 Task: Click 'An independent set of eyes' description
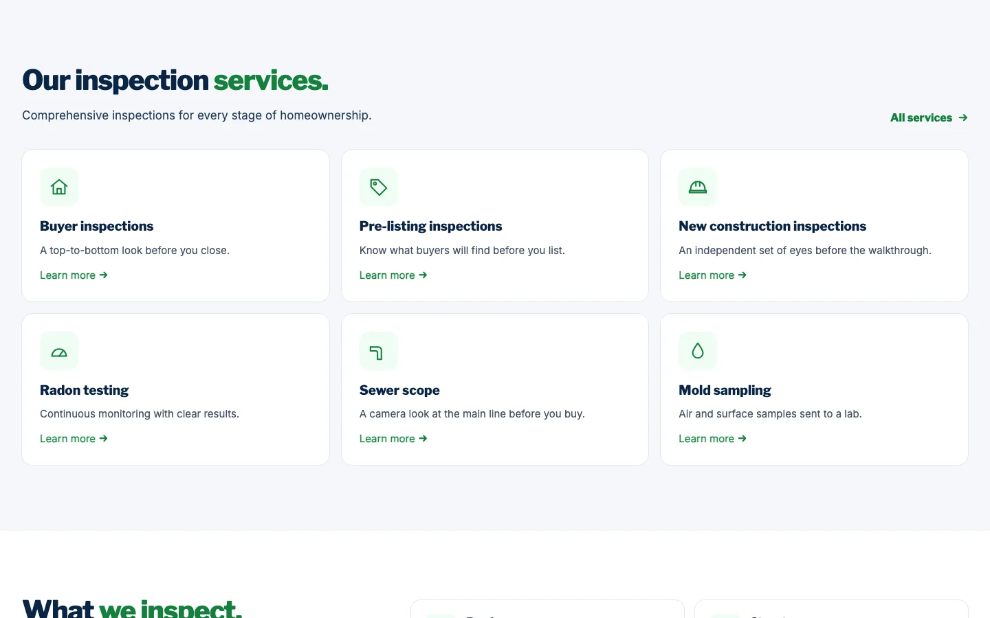click(805, 251)
